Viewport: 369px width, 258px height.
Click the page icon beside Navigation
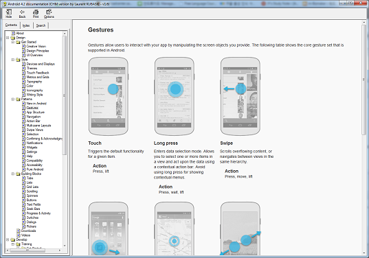tap(23, 117)
